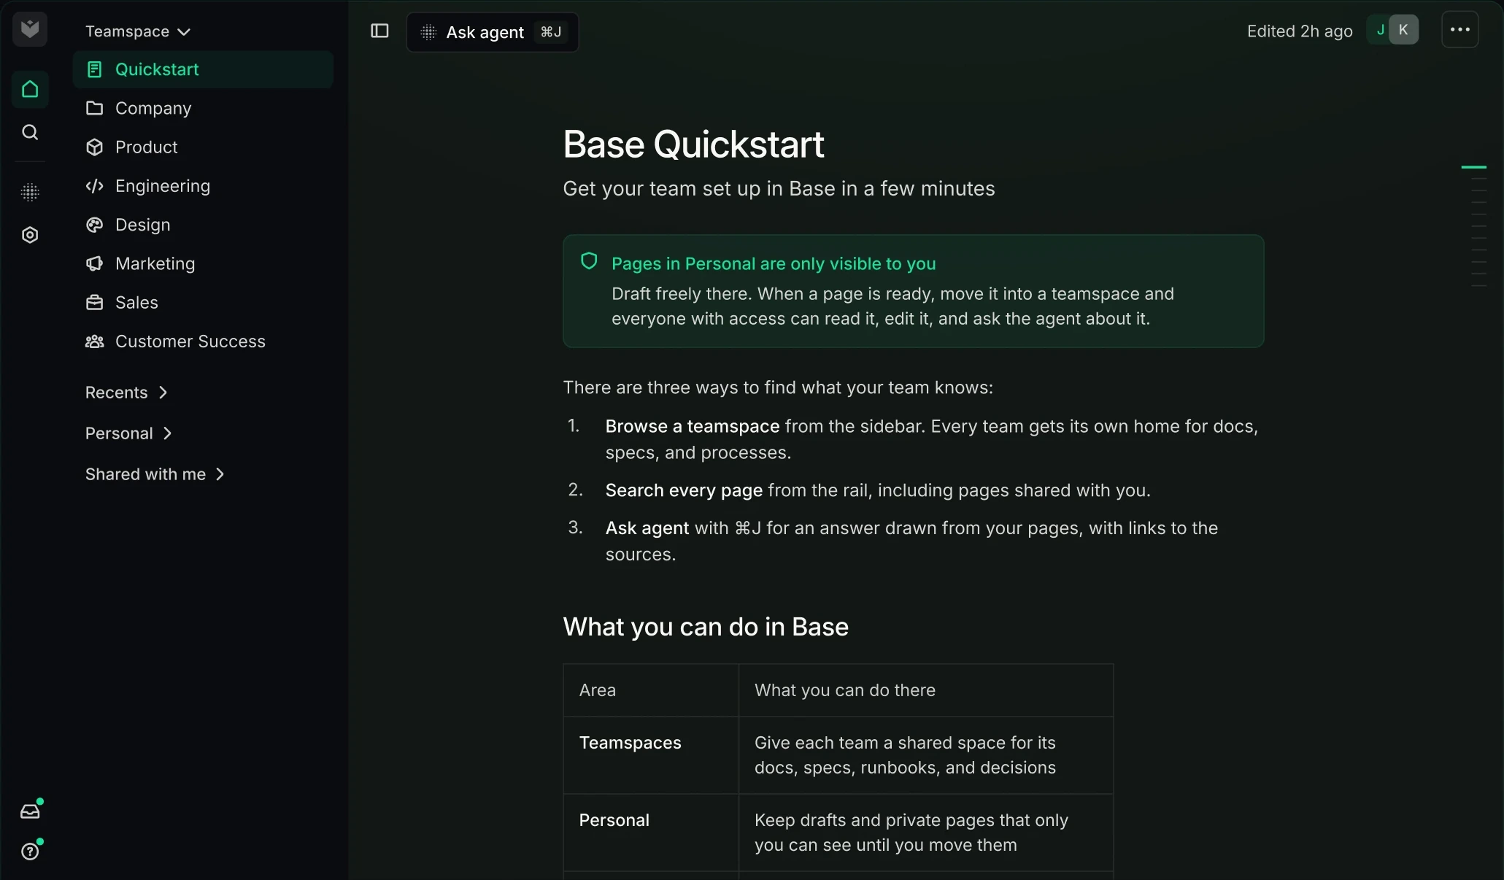Click the Product cube icon
The height and width of the screenshot is (880, 1504).
(94, 147)
